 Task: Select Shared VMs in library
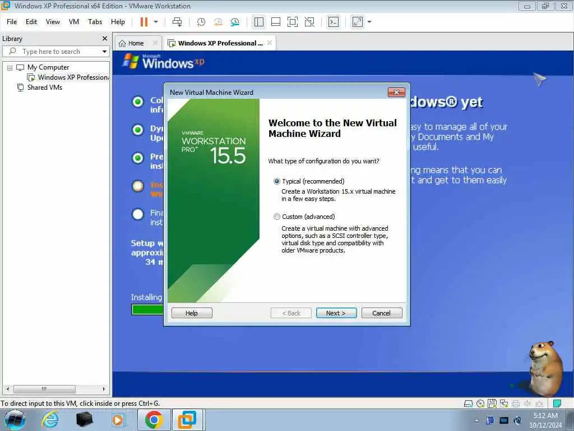45,88
